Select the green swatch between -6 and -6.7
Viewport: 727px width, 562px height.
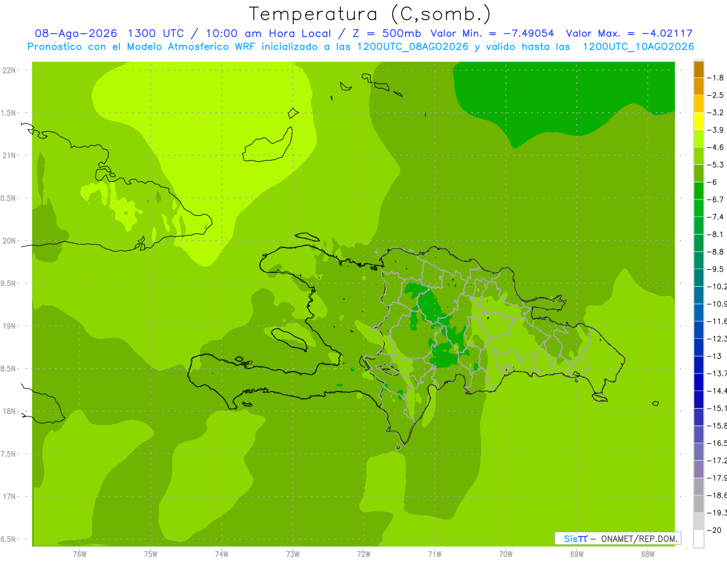pos(699,190)
